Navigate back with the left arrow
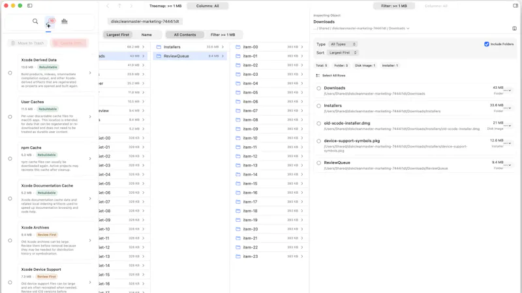522x293 pixels. tap(108, 6)
